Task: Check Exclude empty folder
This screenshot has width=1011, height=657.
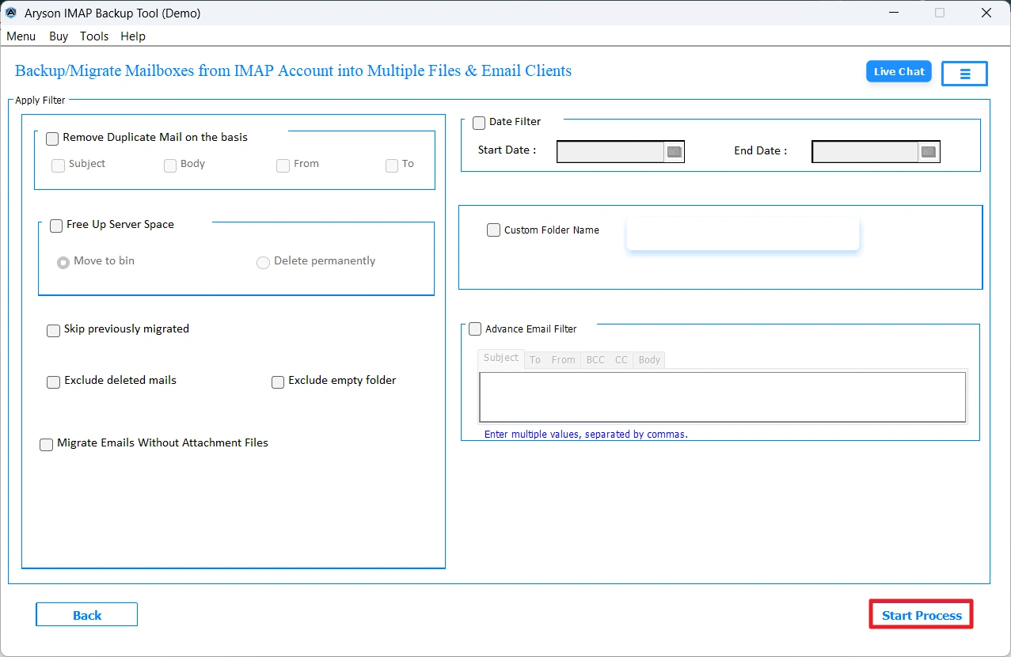Action: [x=278, y=382]
